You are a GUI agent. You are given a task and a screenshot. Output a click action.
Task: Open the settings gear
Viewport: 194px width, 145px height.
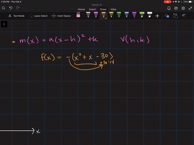click(183, 8)
